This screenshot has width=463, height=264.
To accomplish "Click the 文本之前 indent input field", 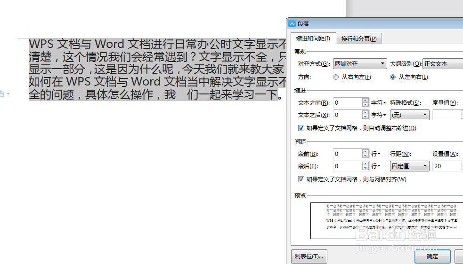I will pyautogui.click(x=347, y=102).
